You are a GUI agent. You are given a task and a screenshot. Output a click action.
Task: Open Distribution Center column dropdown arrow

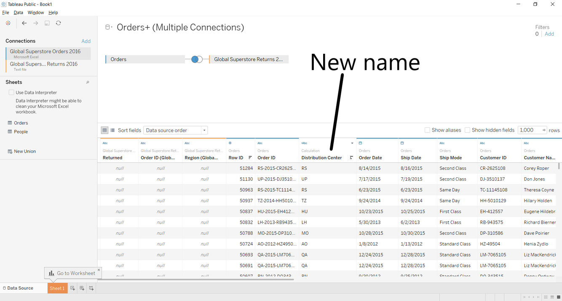click(352, 143)
